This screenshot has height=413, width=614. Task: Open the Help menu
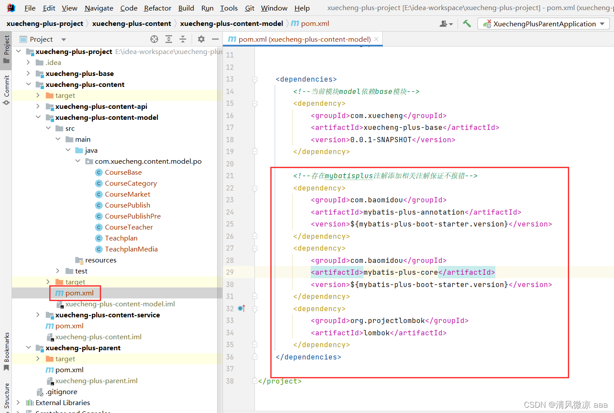(x=302, y=8)
